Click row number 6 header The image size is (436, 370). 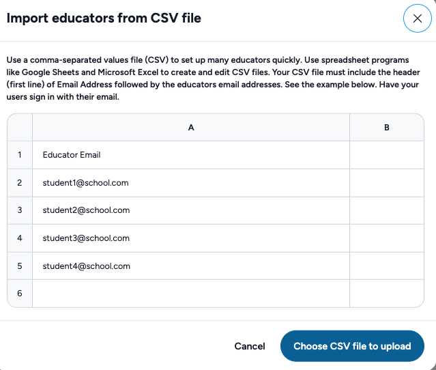click(x=20, y=294)
